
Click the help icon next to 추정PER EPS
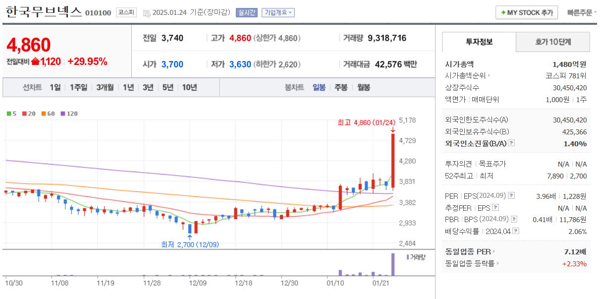click(495, 208)
